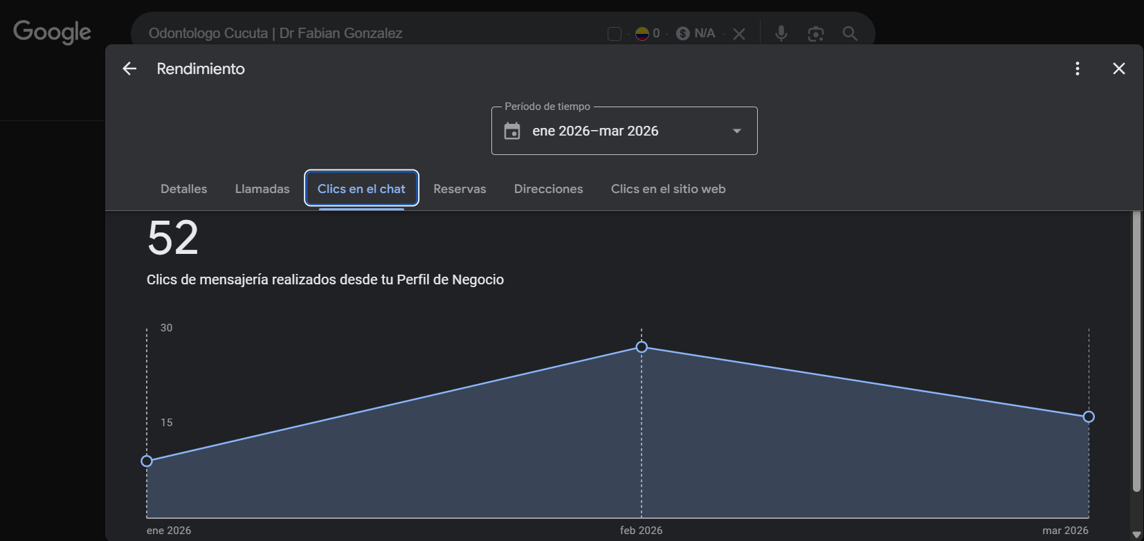The height and width of the screenshot is (541, 1144).
Task: Open Google Lens image search
Action: (x=815, y=33)
